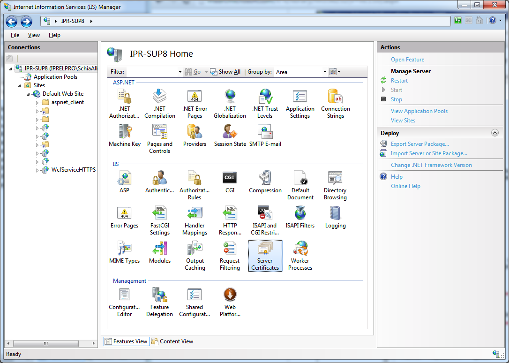Screen dimensions: 509x363
Task: Open ISAPI Filters feature
Action: (300, 217)
